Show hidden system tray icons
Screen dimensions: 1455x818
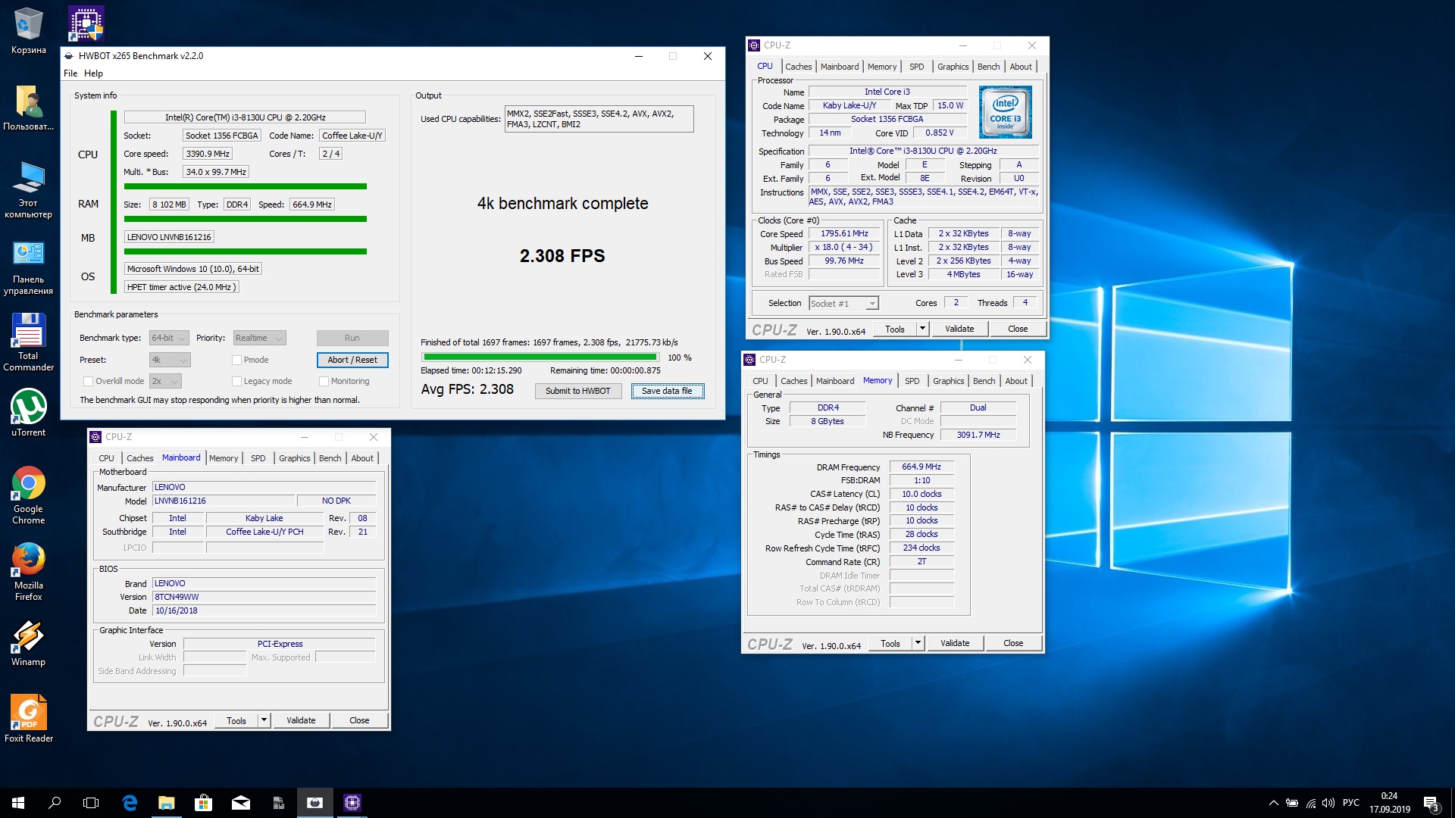pyautogui.click(x=1274, y=803)
